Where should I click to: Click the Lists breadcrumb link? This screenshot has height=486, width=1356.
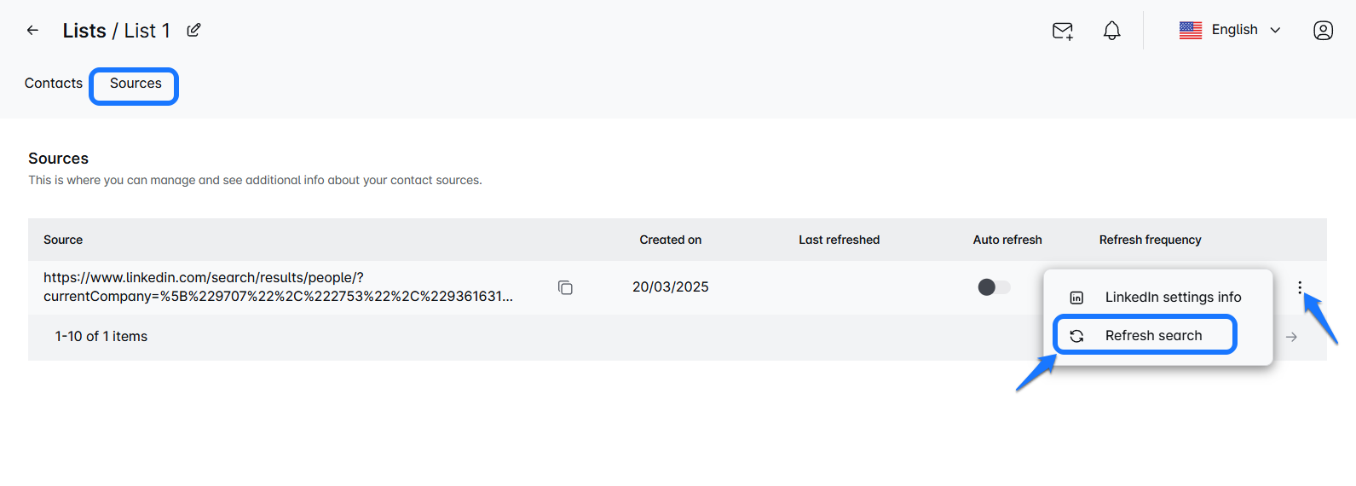point(84,31)
